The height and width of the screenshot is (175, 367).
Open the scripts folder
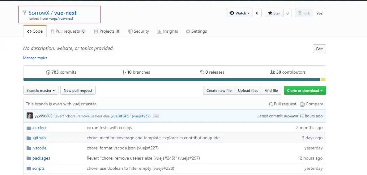(x=38, y=169)
